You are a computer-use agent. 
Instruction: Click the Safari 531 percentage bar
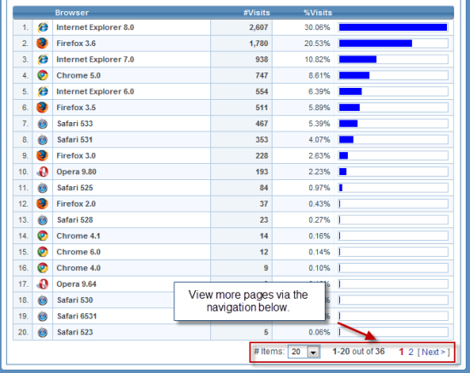coord(393,139)
